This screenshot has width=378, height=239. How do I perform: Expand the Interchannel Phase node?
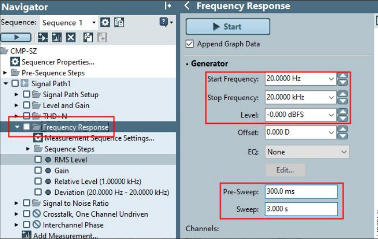click(17, 224)
